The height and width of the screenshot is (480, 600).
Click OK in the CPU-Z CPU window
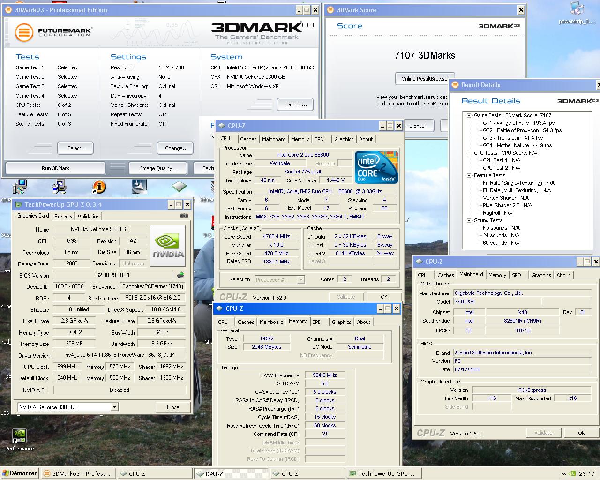tap(384, 297)
